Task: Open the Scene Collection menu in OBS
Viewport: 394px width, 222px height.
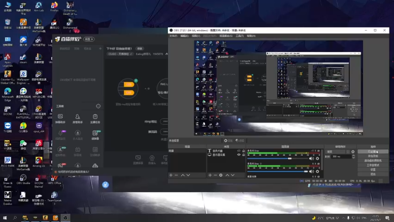Action: (226, 36)
